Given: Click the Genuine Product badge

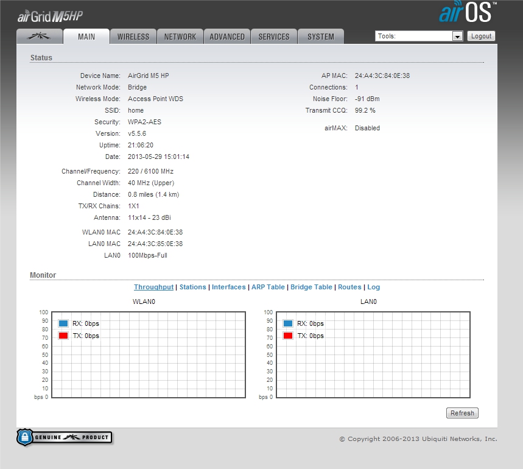Looking at the screenshot, I should point(65,437).
